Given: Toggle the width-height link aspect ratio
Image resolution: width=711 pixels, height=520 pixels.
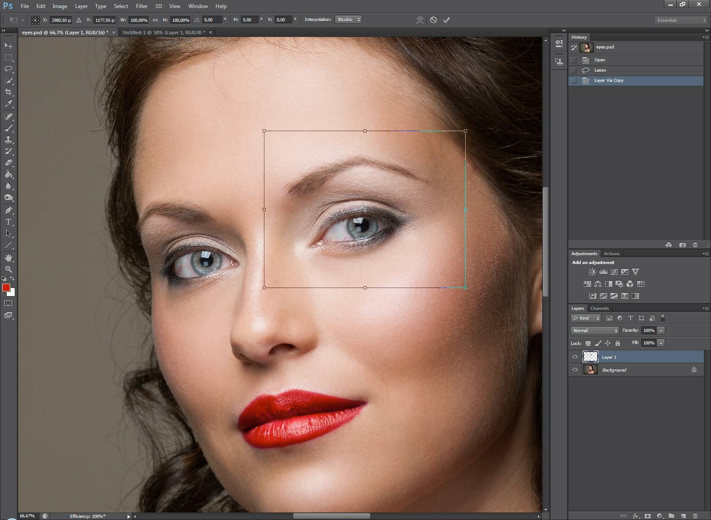Looking at the screenshot, I should click(x=155, y=20).
